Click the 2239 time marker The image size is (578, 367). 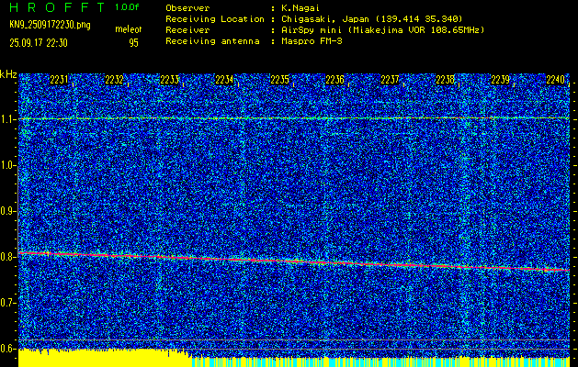point(501,80)
